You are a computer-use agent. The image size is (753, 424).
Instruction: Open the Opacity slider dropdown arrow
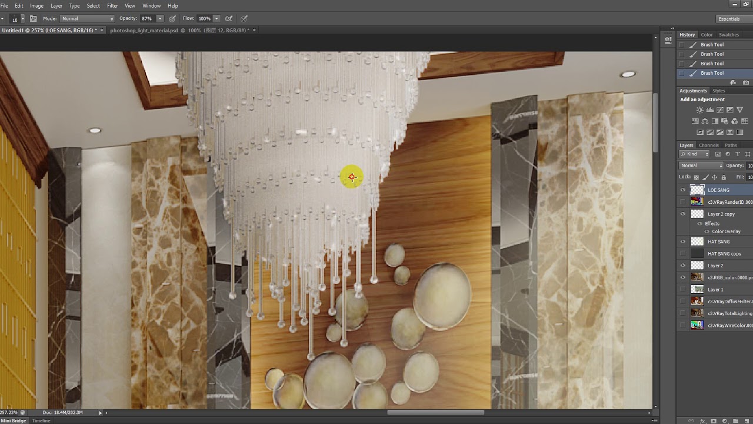pos(160,19)
